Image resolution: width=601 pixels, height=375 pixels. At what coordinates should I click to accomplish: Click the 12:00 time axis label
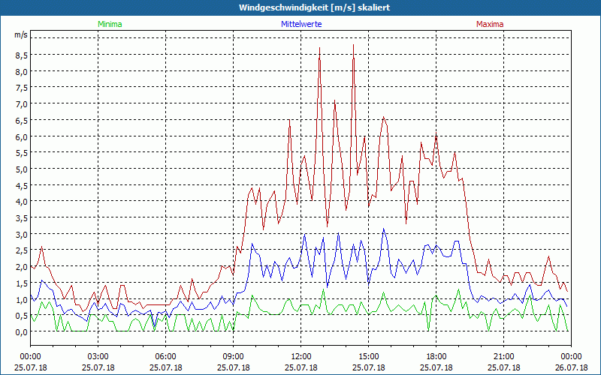click(301, 356)
